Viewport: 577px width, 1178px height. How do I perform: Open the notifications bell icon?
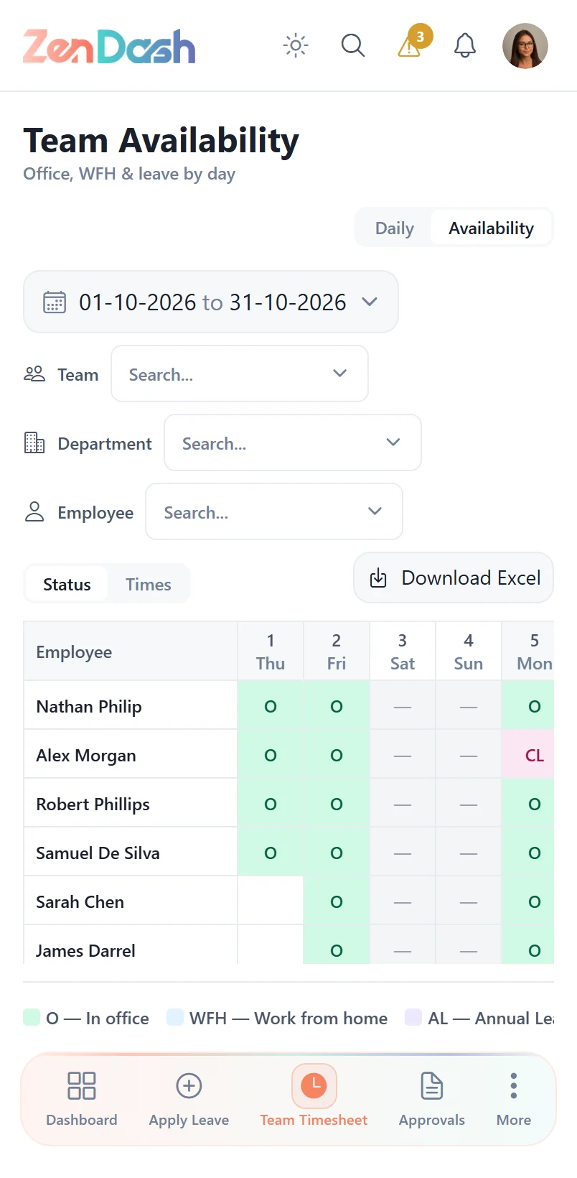(465, 46)
